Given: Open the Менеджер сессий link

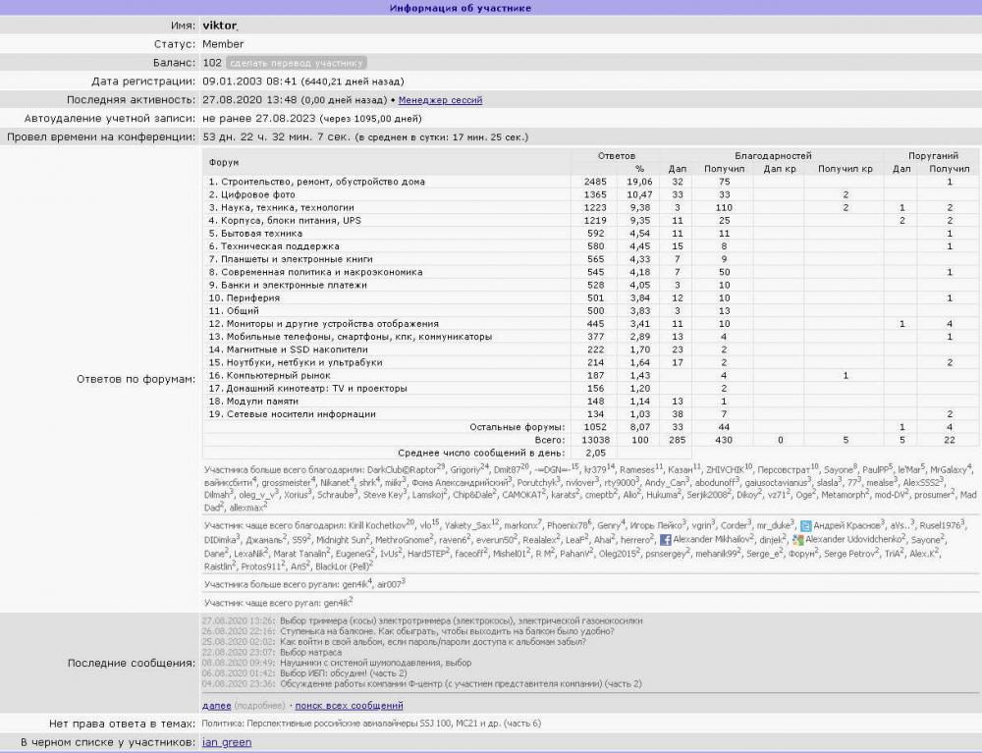Looking at the screenshot, I should click(440, 100).
